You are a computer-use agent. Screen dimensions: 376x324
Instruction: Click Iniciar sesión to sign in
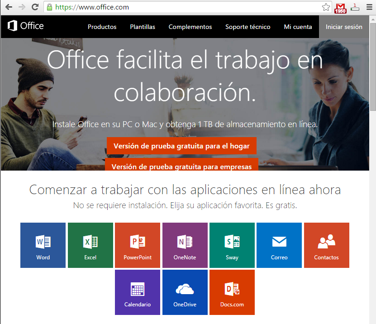click(x=344, y=27)
